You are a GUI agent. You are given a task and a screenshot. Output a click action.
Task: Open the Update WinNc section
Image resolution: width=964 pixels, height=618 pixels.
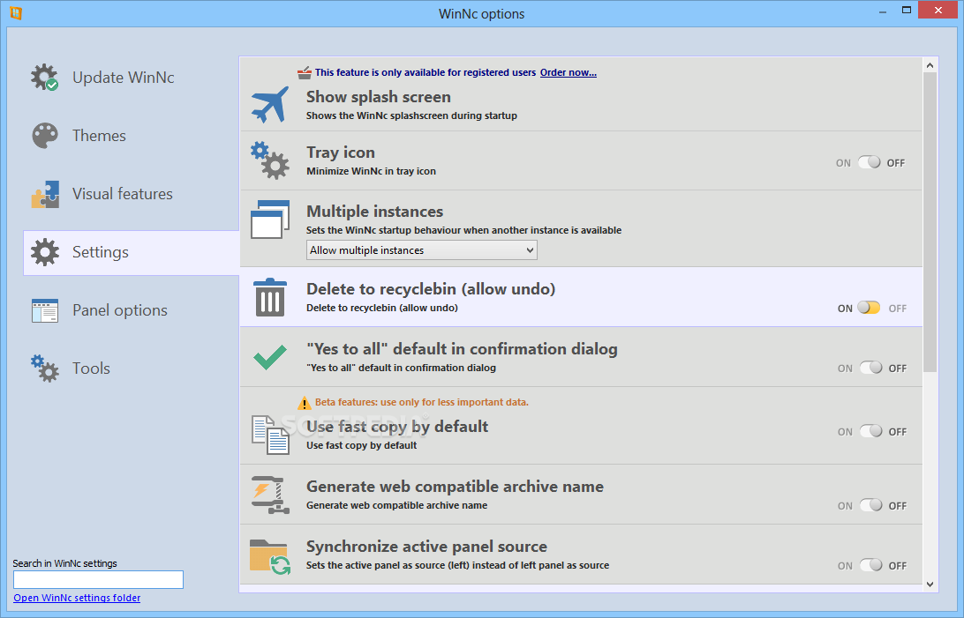tap(123, 78)
